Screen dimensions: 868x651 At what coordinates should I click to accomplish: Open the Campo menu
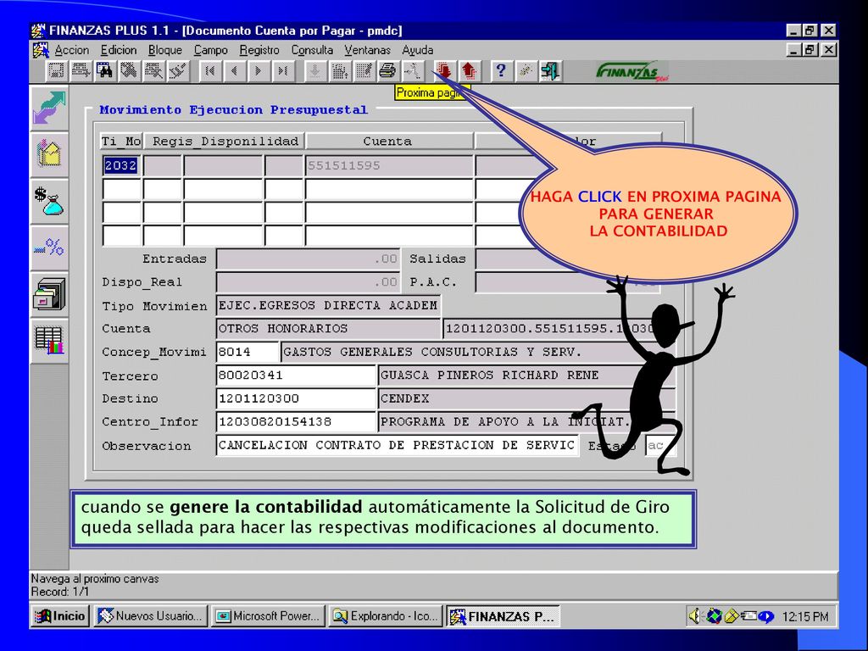click(210, 50)
